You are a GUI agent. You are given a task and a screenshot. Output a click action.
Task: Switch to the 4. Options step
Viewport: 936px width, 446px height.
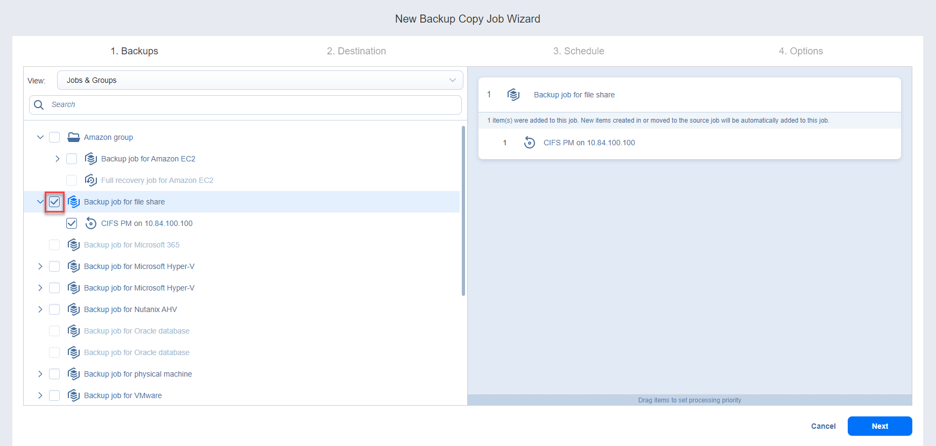click(800, 51)
